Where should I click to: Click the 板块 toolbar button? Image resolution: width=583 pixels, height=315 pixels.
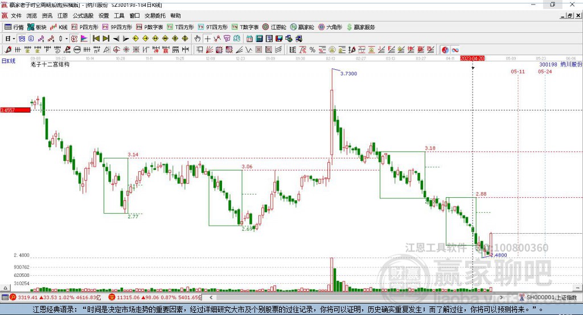pos(37,27)
